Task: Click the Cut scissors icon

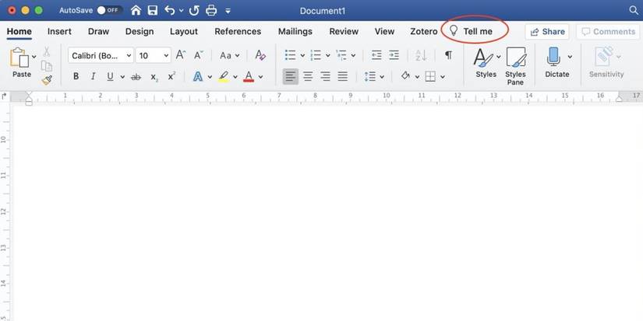Action: 46,51
